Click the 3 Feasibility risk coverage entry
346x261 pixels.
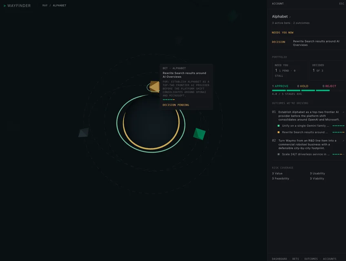[280, 179]
